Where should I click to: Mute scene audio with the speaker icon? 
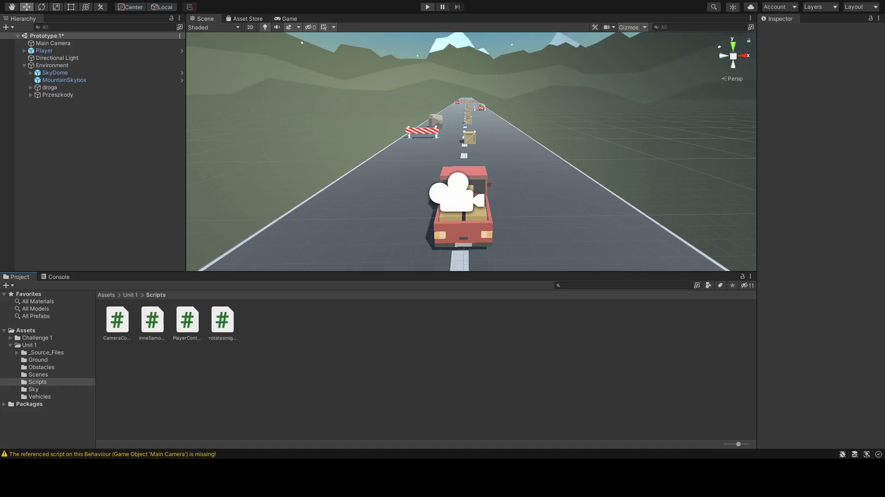(x=277, y=27)
